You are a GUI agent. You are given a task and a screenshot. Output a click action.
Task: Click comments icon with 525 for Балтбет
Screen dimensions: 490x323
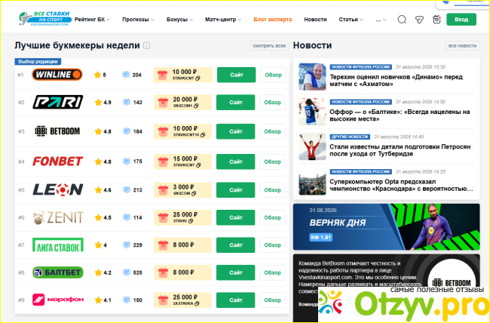click(126, 272)
